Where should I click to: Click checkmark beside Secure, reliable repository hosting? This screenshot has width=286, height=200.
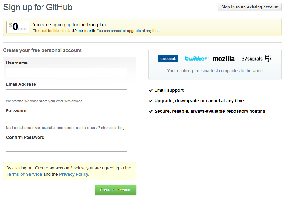click(x=151, y=111)
